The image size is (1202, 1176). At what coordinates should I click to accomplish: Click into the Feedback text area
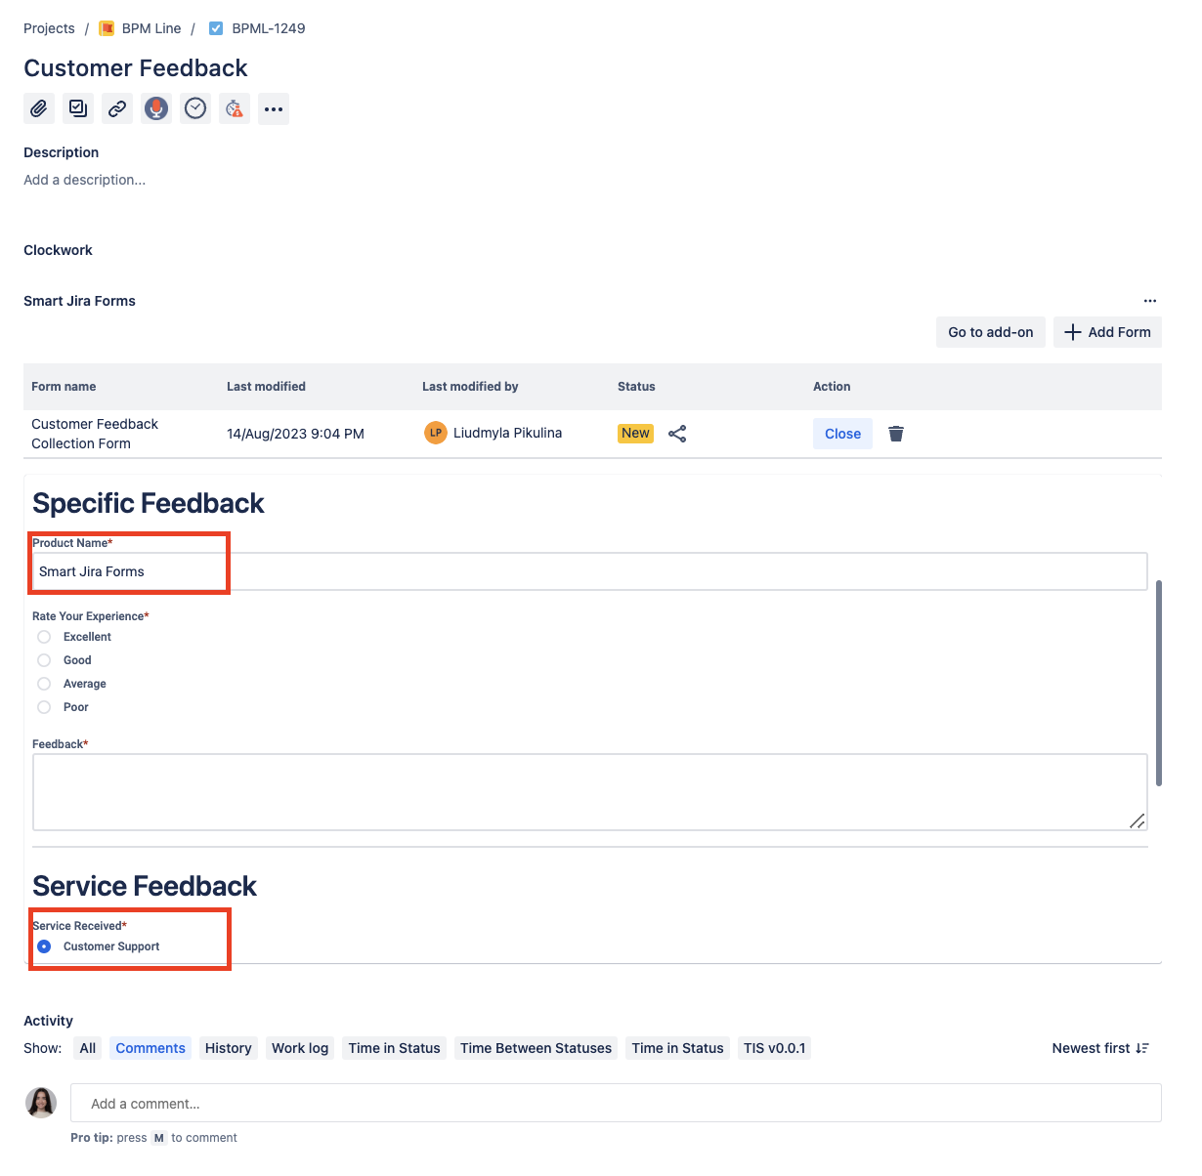tap(590, 792)
